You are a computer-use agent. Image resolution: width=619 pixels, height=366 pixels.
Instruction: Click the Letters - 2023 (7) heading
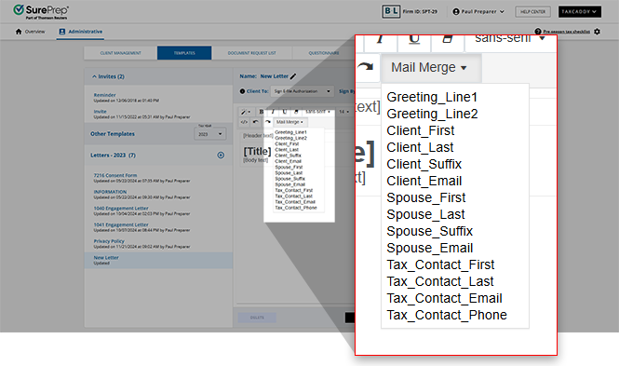(x=113, y=156)
